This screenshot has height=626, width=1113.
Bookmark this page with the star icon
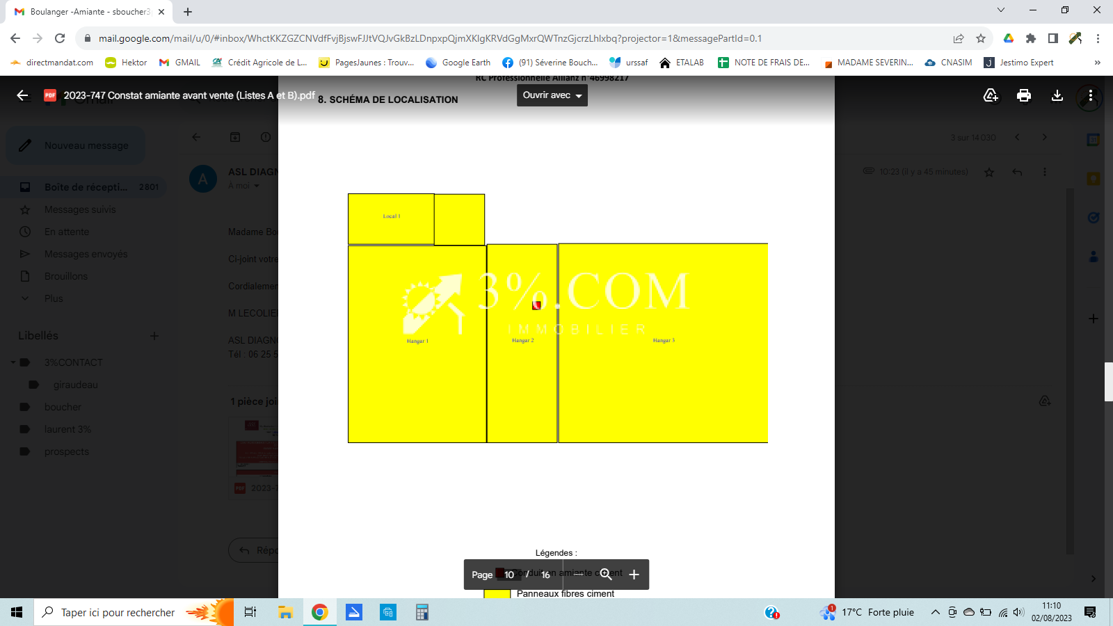pos(981,38)
